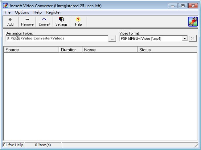Click the Status column header
201x150 pixels.
(167, 50)
